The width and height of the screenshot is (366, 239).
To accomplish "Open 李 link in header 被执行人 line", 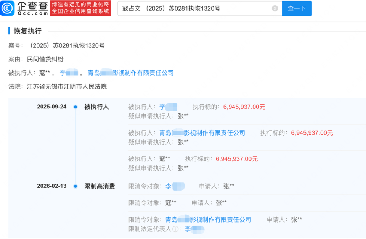I will 69,73.
